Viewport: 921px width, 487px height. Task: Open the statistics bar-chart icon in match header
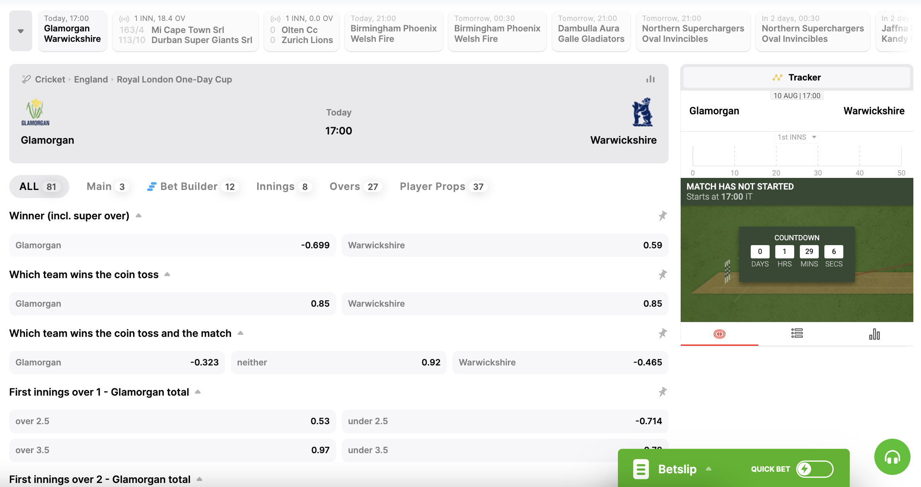650,79
